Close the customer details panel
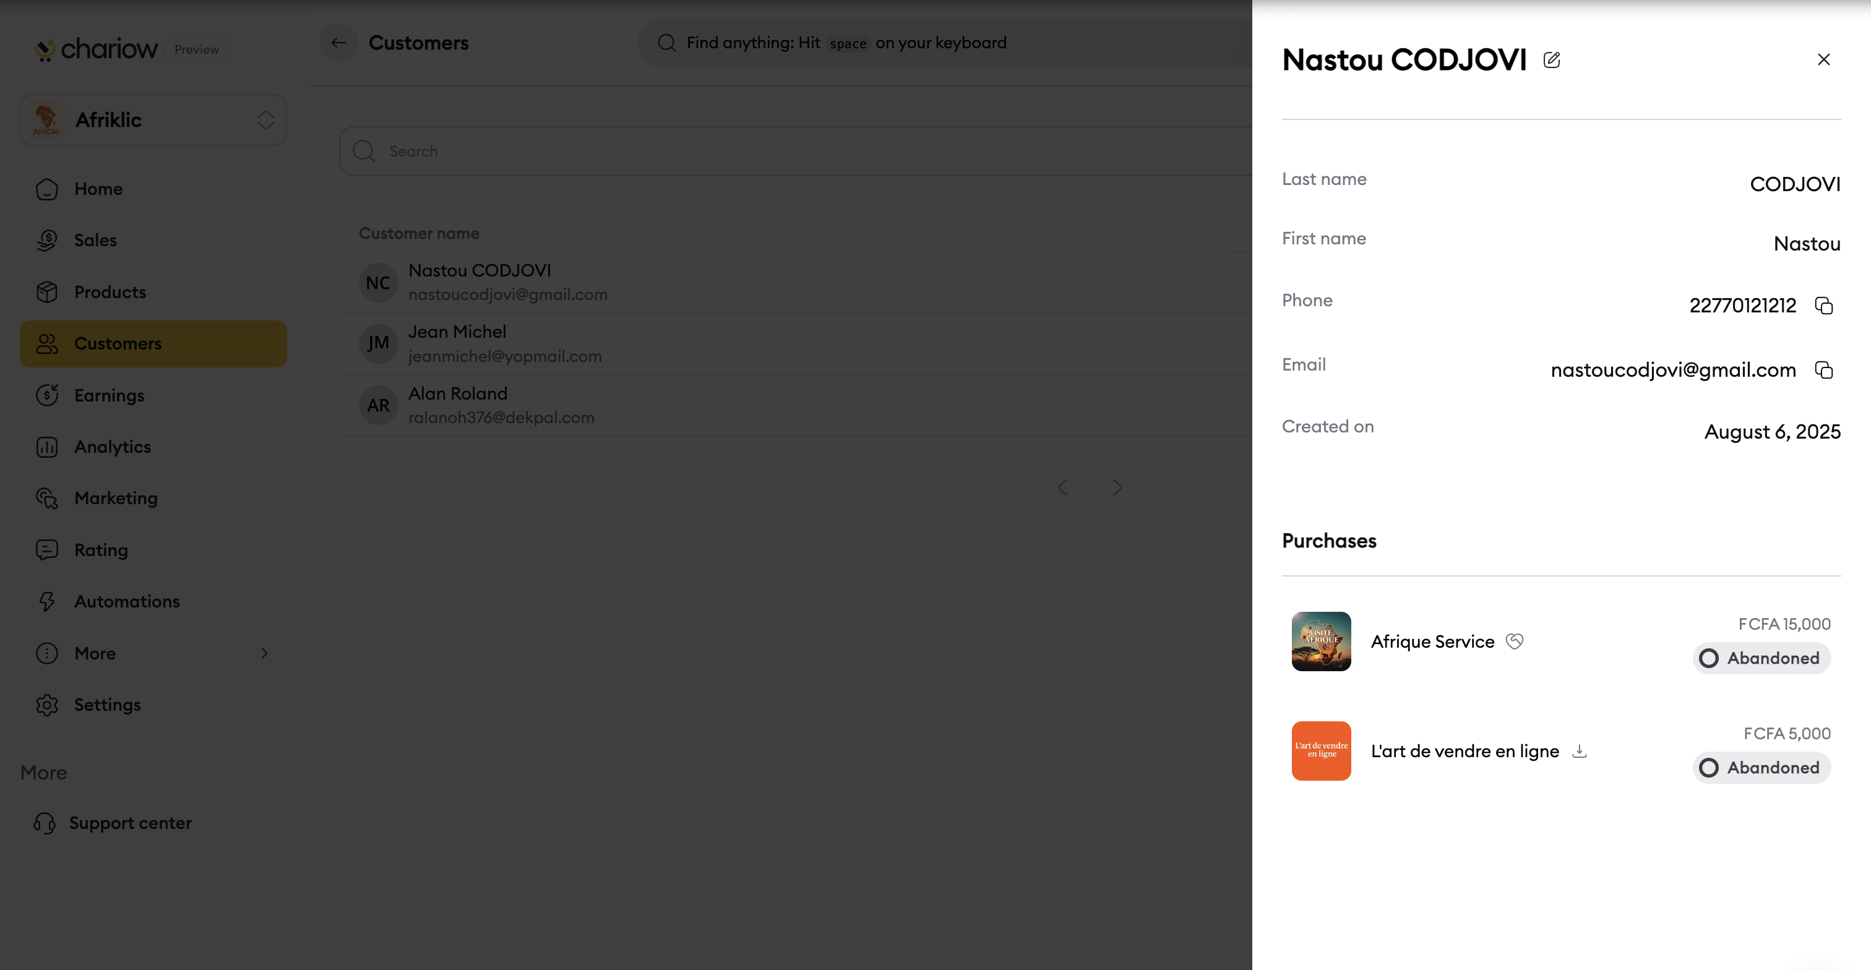Viewport: 1871px width, 970px height. (x=1823, y=59)
